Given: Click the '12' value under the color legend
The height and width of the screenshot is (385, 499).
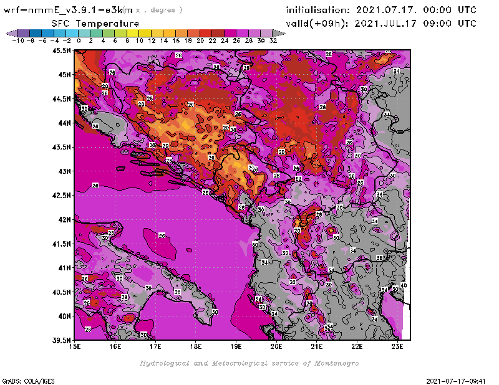Looking at the screenshot, I should [152, 40].
